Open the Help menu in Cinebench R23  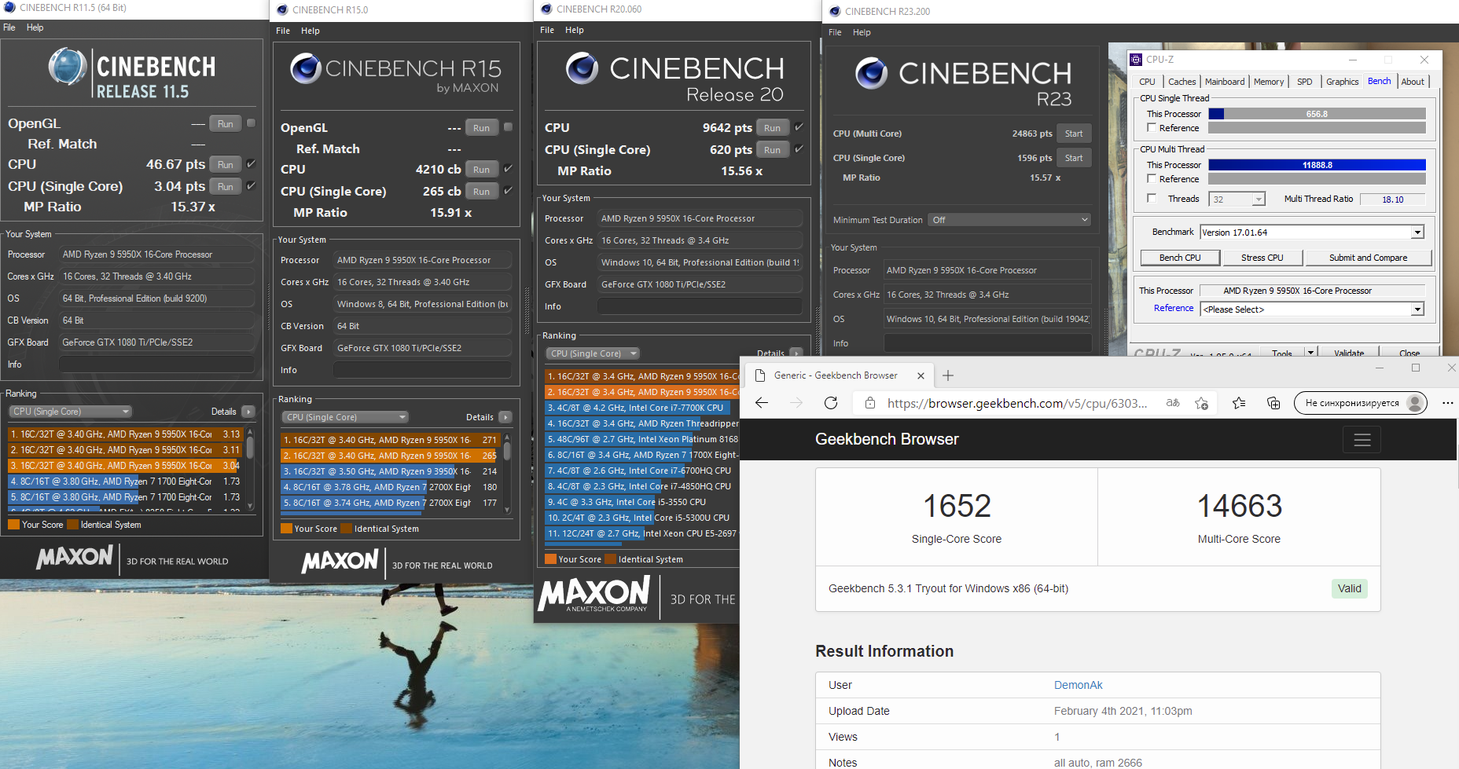coord(862,32)
